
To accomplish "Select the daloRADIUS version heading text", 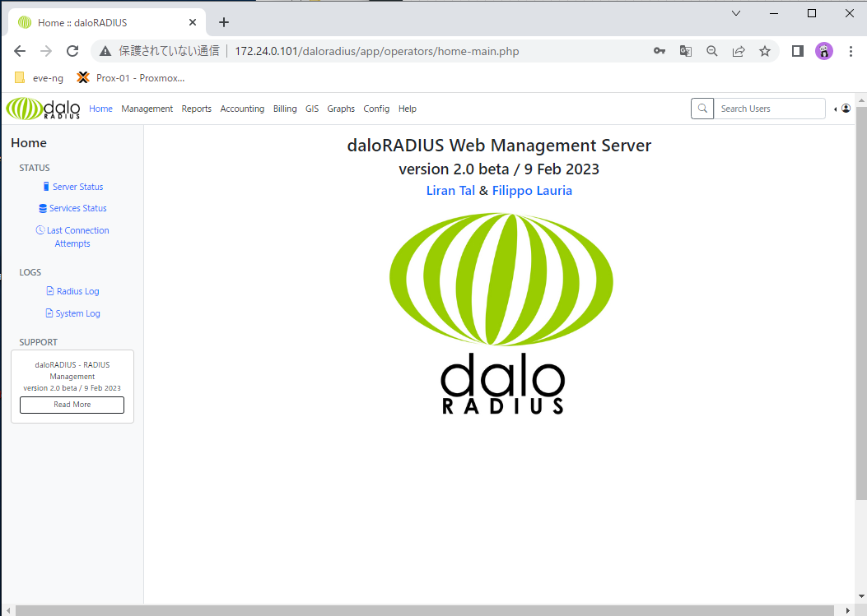I will pos(499,169).
